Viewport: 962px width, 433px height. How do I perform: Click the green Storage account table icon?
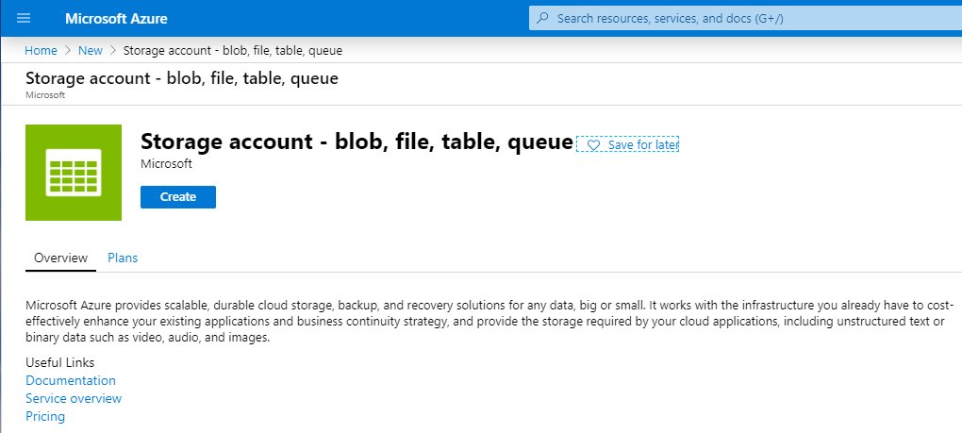click(x=74, y=173)
